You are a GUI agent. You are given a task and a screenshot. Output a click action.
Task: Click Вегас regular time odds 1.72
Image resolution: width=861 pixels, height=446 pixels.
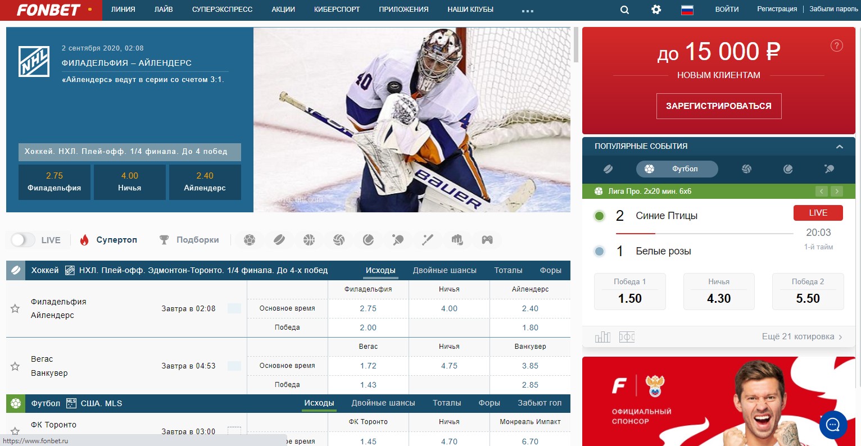coord(368,366)
